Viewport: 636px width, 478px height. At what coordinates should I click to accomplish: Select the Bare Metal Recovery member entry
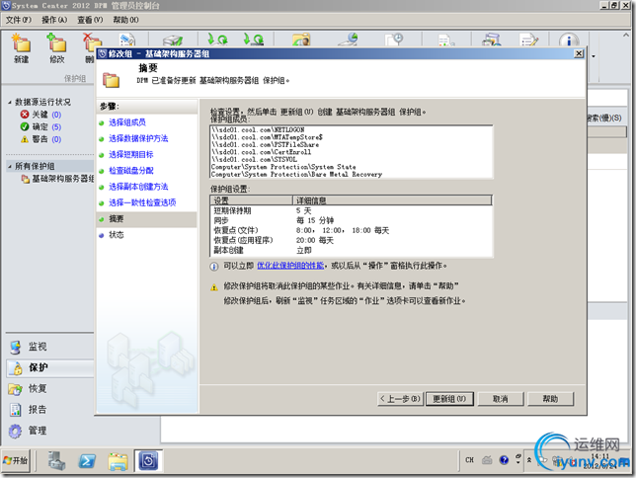(297, 174)
